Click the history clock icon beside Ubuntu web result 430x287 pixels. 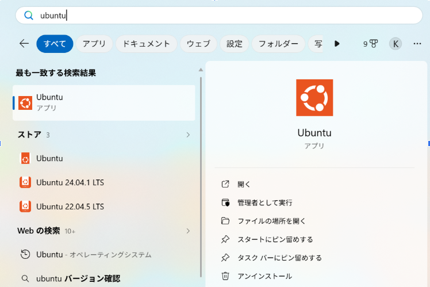(x=25, y=254)
